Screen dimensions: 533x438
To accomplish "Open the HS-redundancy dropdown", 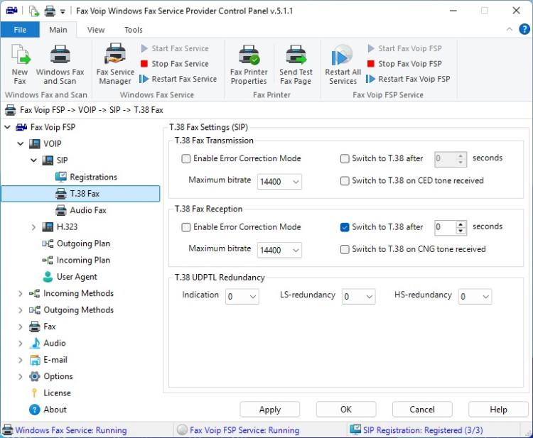I will (475, 297).
